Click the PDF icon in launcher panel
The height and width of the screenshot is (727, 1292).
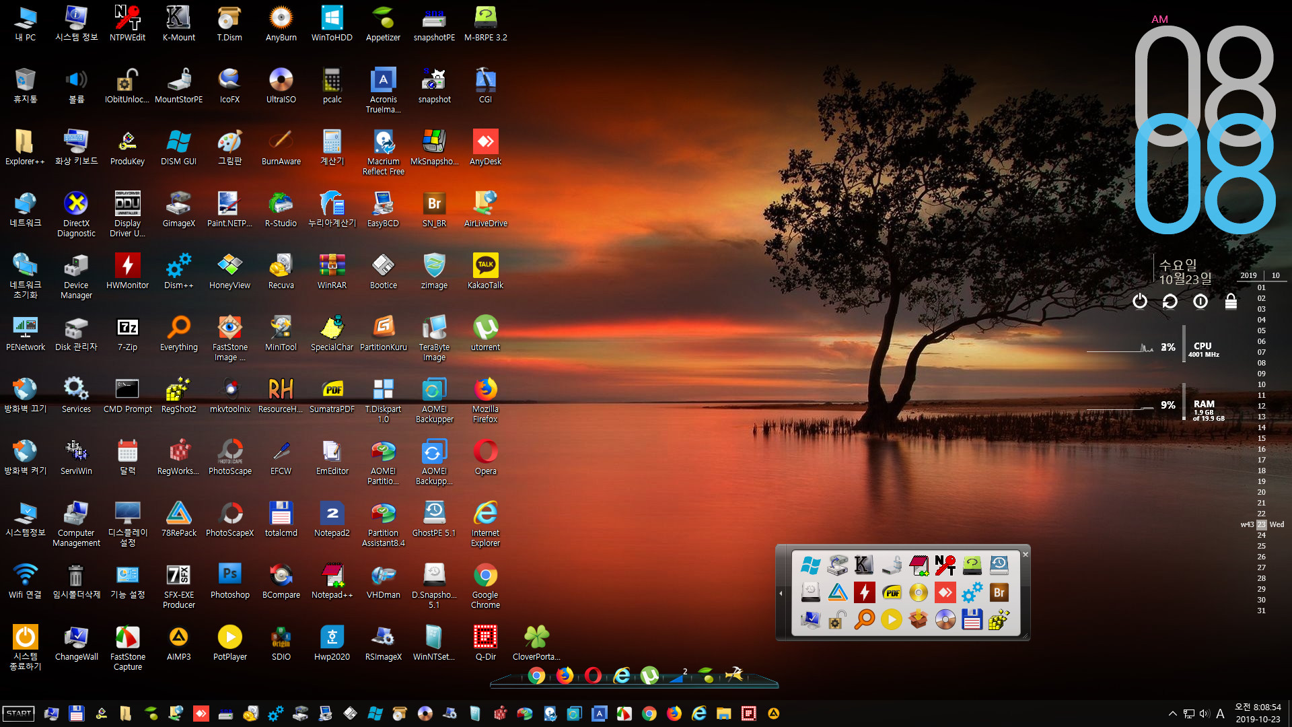(x=891, y=592)
